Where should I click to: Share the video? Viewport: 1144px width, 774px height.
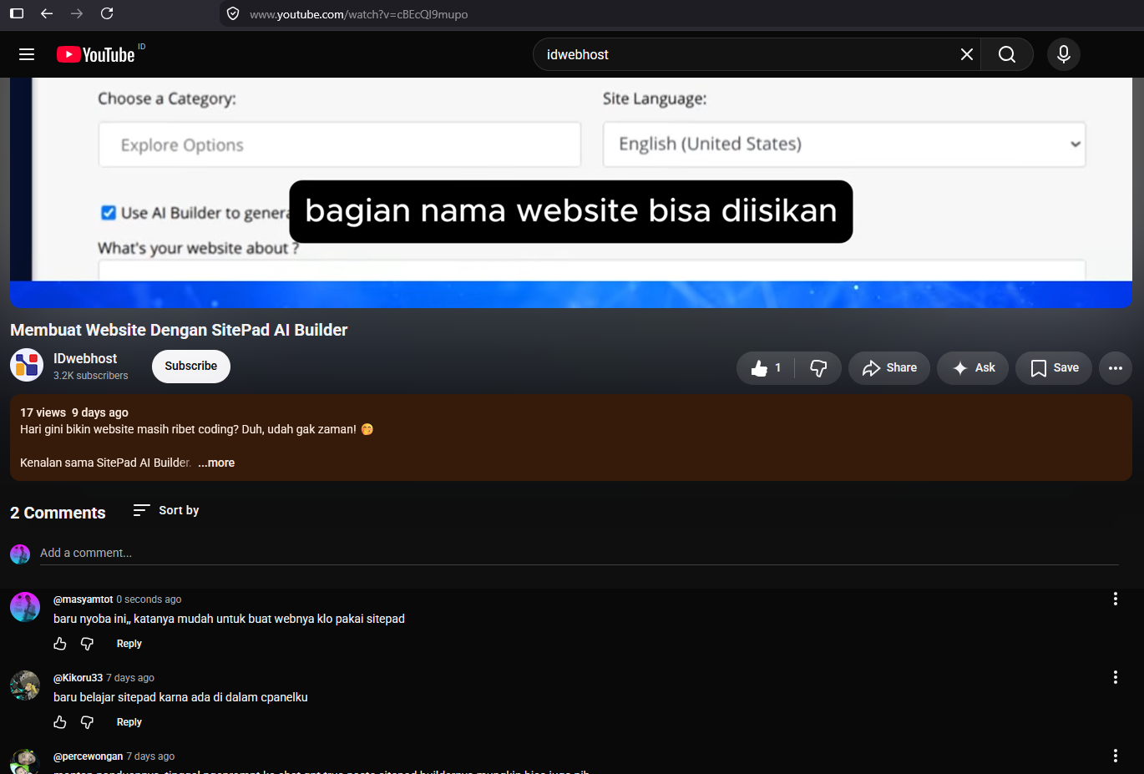889,368
